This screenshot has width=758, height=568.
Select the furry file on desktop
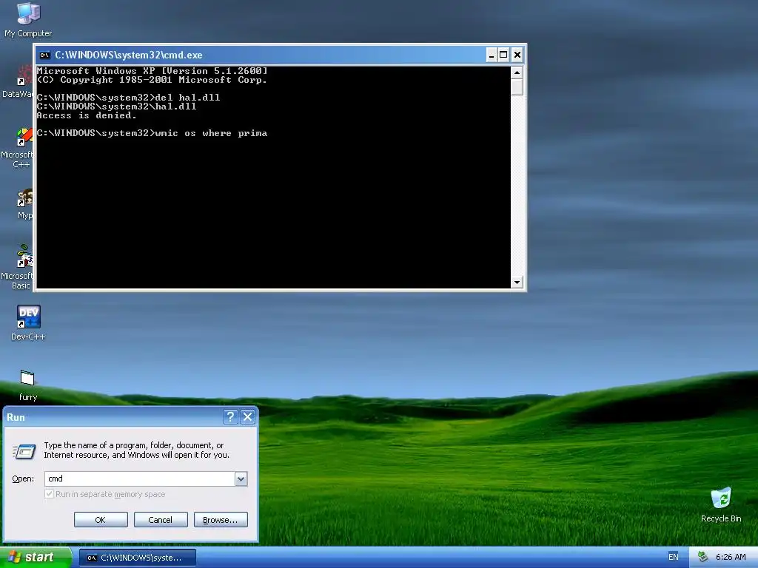pyautogui.click(x=27, y=385)
